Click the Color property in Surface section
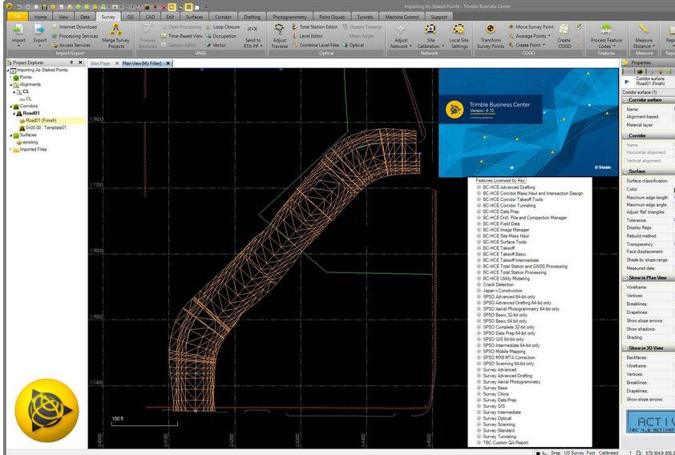This screenshot has width=675, height=455. 649,189
